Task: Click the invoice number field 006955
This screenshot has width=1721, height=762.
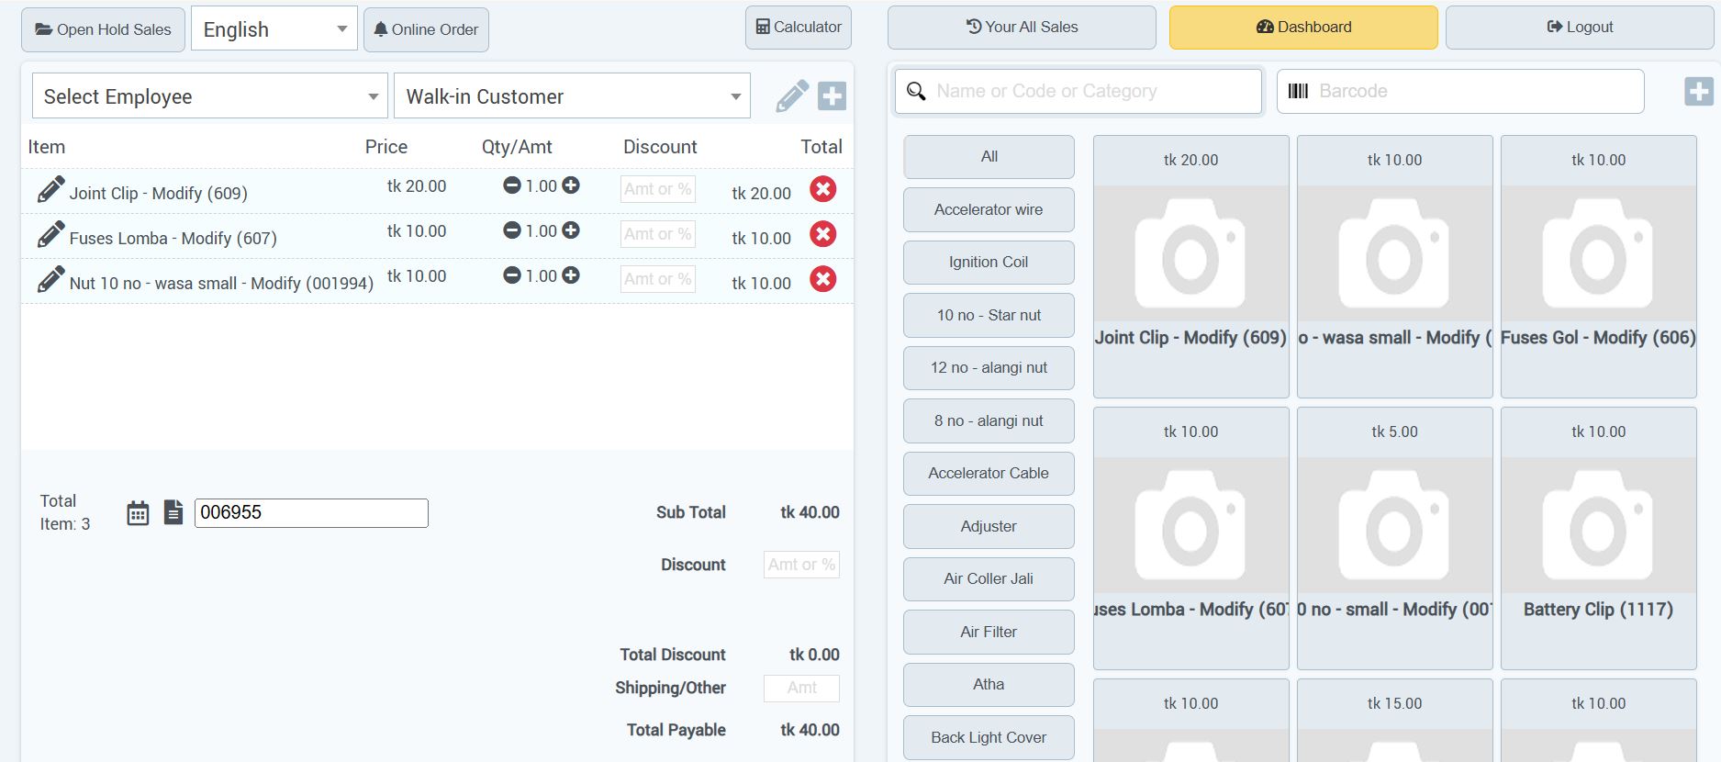Action: tap(311, 513)
